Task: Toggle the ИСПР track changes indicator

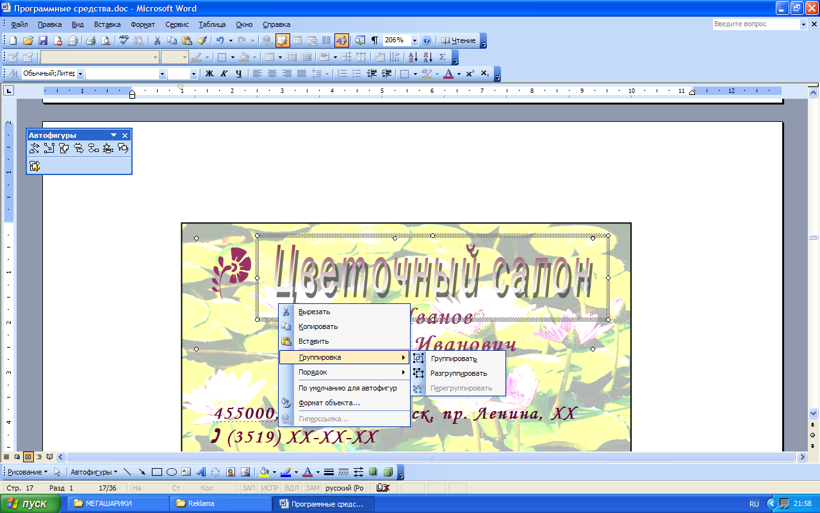Action: 270,488
